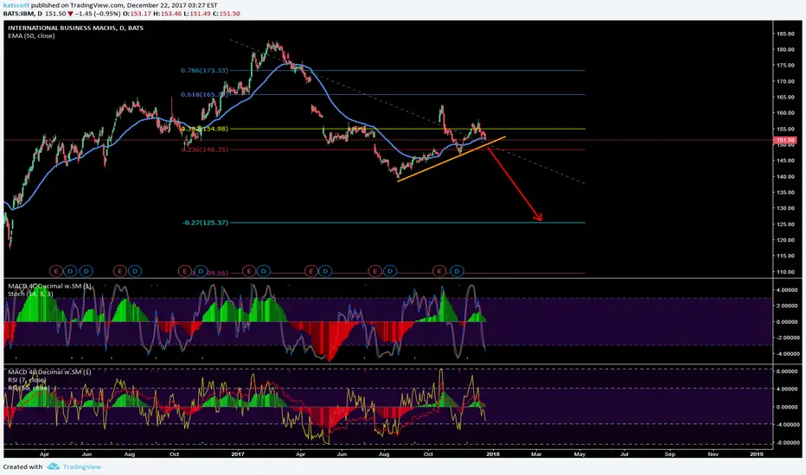
Task: Click the 2018 label on the time axis
Action: tap(492, 454)
